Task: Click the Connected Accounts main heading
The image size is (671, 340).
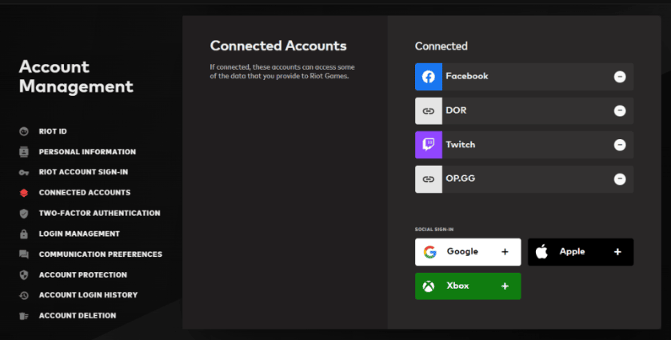Action: pos(278,46)
